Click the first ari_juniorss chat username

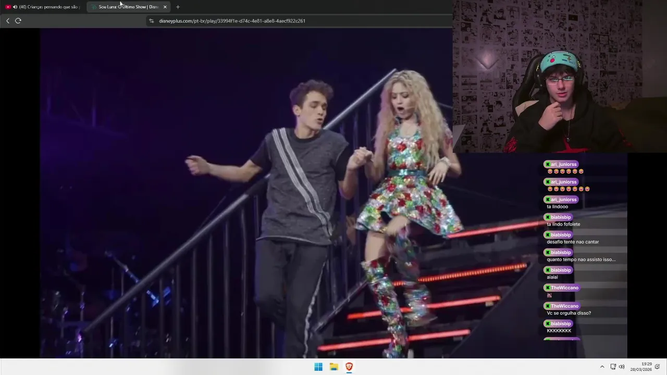click(563, 164)
